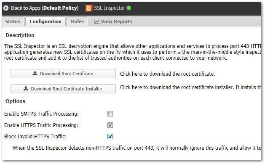Click 'Block Invalid HTTPS Traffic:' label
Screen dimensions: 265x164
coord(35,136)
